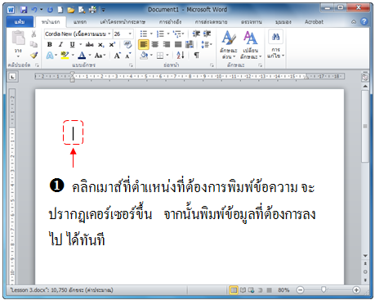Click the Grow Font icon

click(x=117, y=56)
